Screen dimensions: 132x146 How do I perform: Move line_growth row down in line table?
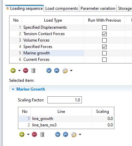(58, 135)
